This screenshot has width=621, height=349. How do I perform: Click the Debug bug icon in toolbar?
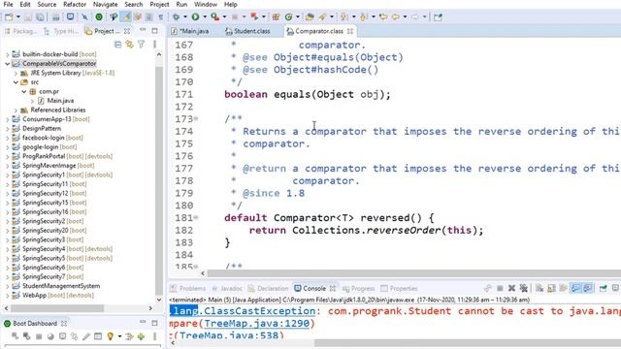click(177, 17)
